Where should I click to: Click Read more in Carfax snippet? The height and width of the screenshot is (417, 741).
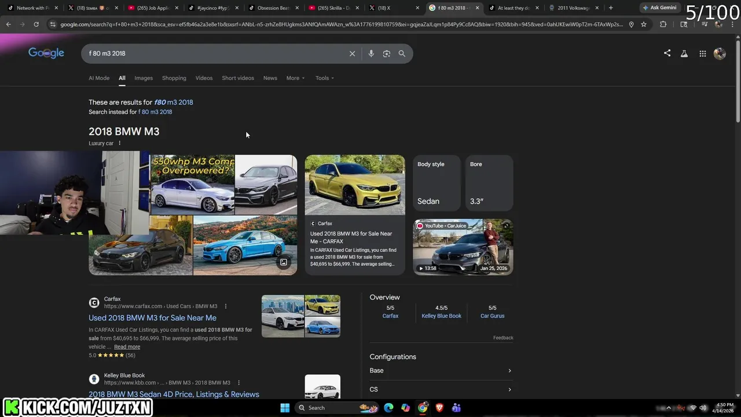(x=127, y=347)
